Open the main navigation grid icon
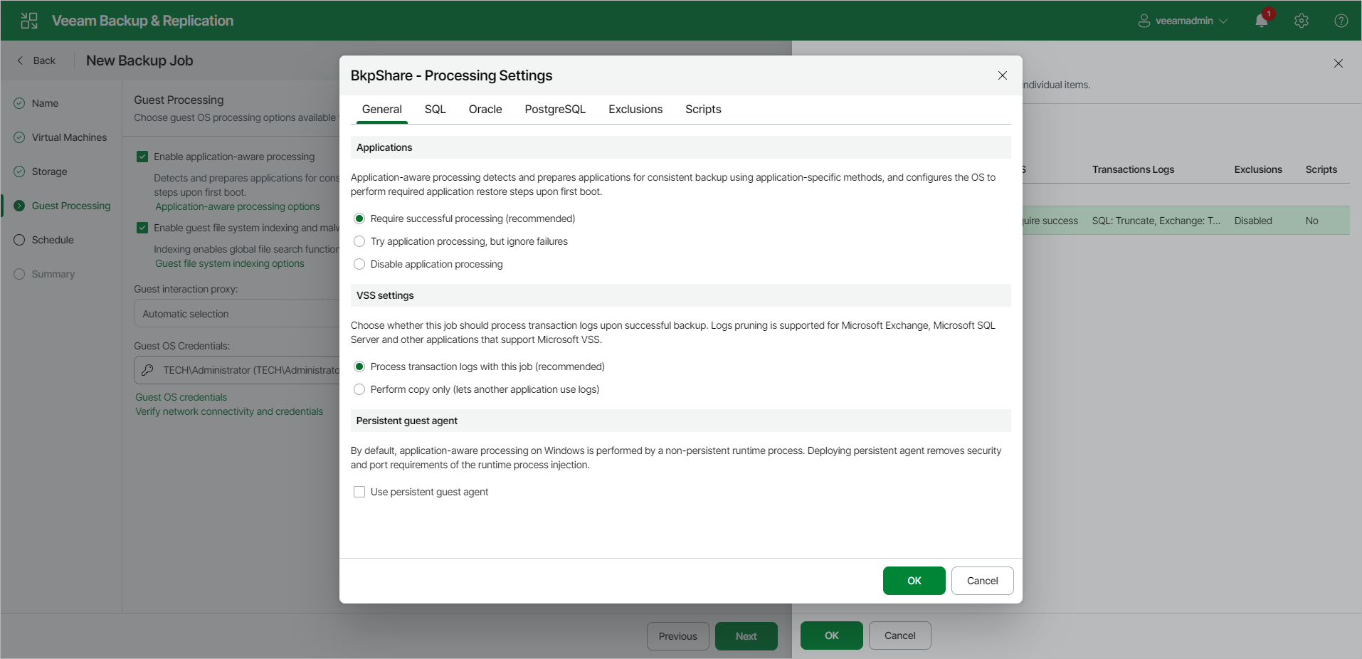The height and width of the screenshot is (659, 1362). [x=28, y=21]
